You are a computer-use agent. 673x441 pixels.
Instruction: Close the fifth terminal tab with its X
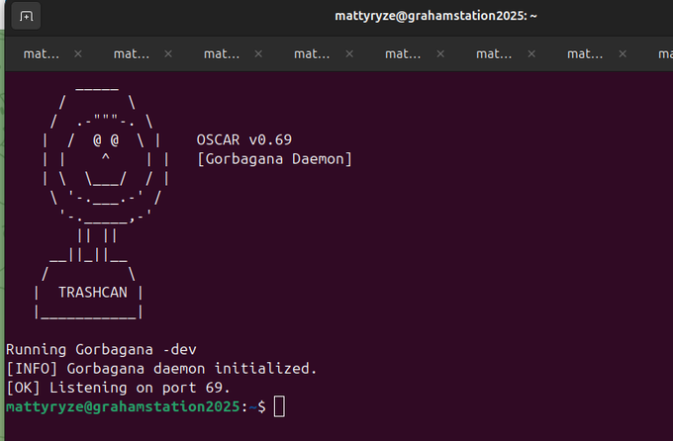(440, 54)
